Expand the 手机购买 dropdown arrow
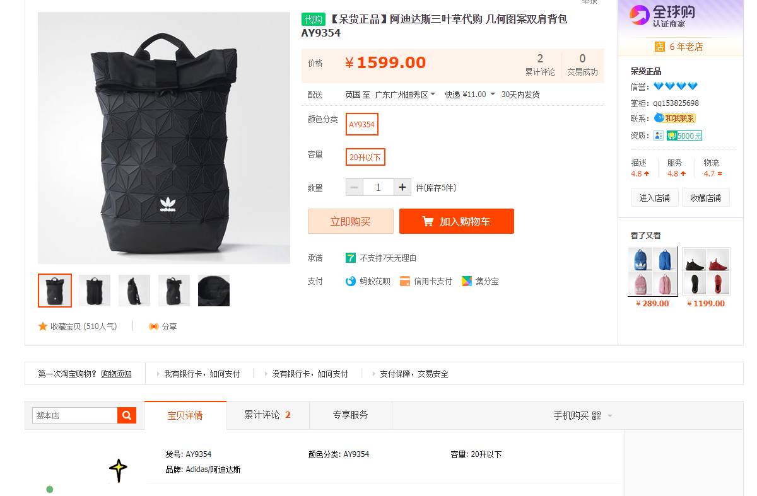This screenshot has height=496, width=757. [x=610, y=416]
